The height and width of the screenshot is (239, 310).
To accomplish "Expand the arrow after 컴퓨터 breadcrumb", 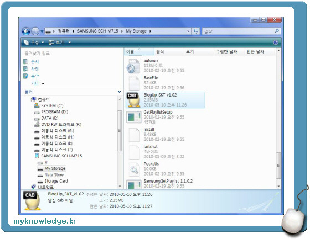I will point(73,31).
